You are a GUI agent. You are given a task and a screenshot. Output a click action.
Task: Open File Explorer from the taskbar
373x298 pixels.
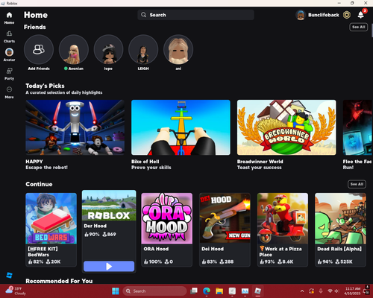click(x=219, y=291)
